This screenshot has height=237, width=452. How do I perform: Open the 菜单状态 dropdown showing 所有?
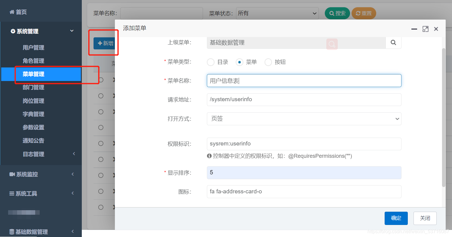coord(277,13)
